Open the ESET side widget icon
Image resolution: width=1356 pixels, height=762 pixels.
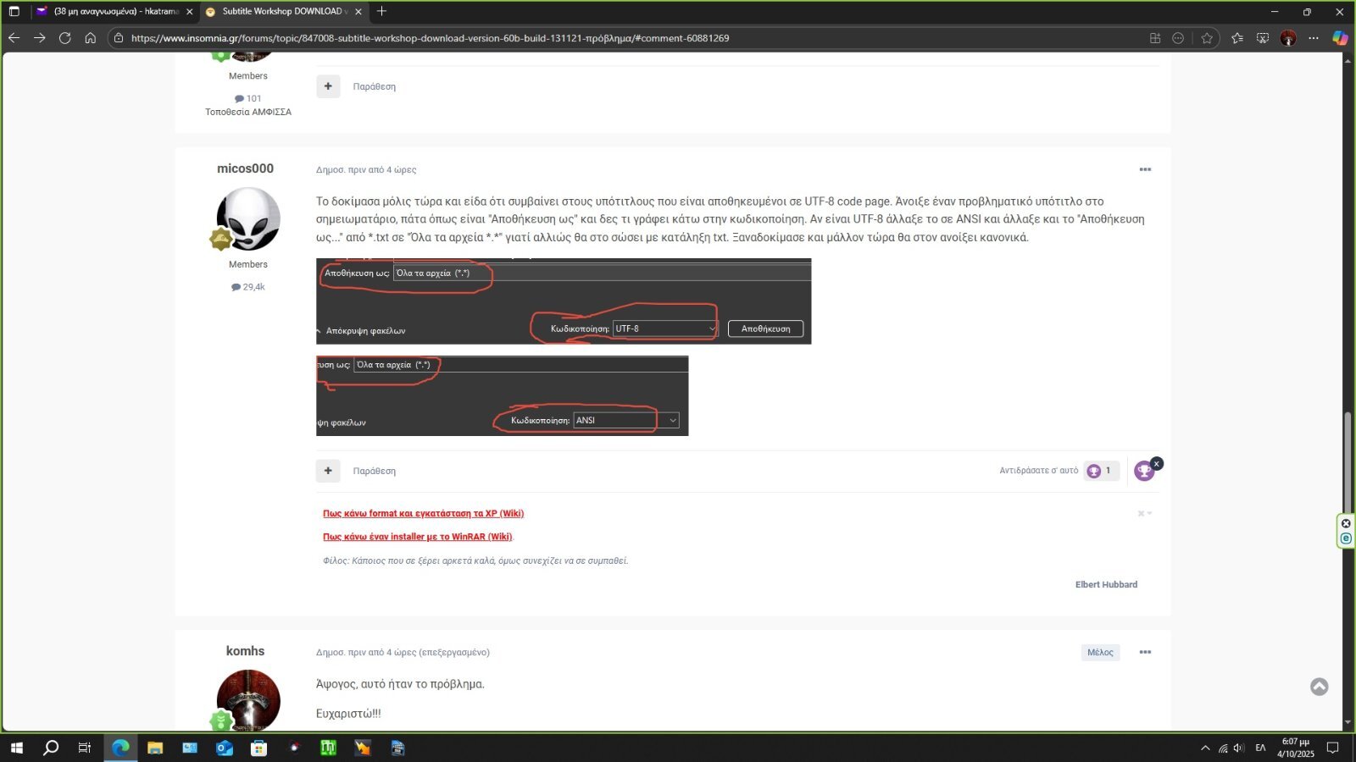pos(1346,538)
